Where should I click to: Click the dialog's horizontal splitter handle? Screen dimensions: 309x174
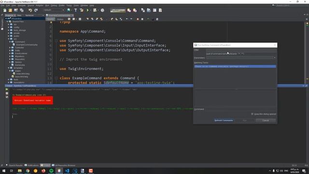coord(236,89)
